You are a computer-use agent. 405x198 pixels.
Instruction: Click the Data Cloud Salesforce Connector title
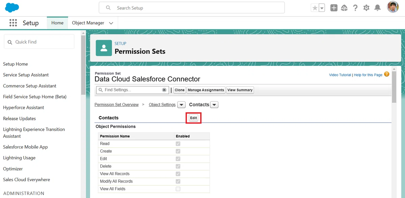147,79
